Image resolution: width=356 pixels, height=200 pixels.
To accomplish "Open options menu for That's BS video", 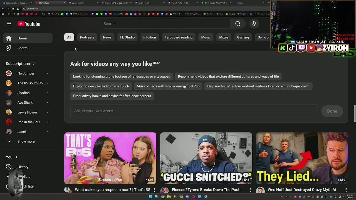I will 154,190.
